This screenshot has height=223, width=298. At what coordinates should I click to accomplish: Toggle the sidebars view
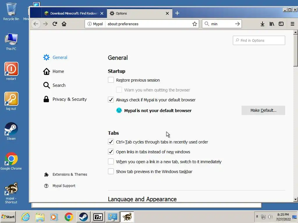tap(281, 24)
